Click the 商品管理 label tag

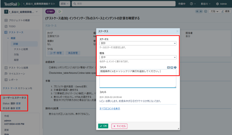(x=73, y=53)
